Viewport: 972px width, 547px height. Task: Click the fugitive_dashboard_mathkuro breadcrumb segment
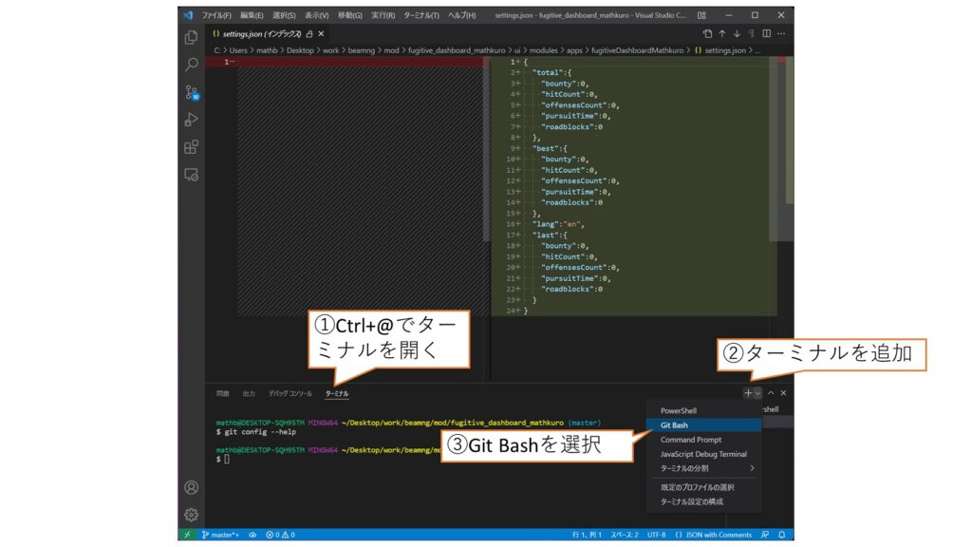point(457,51)
